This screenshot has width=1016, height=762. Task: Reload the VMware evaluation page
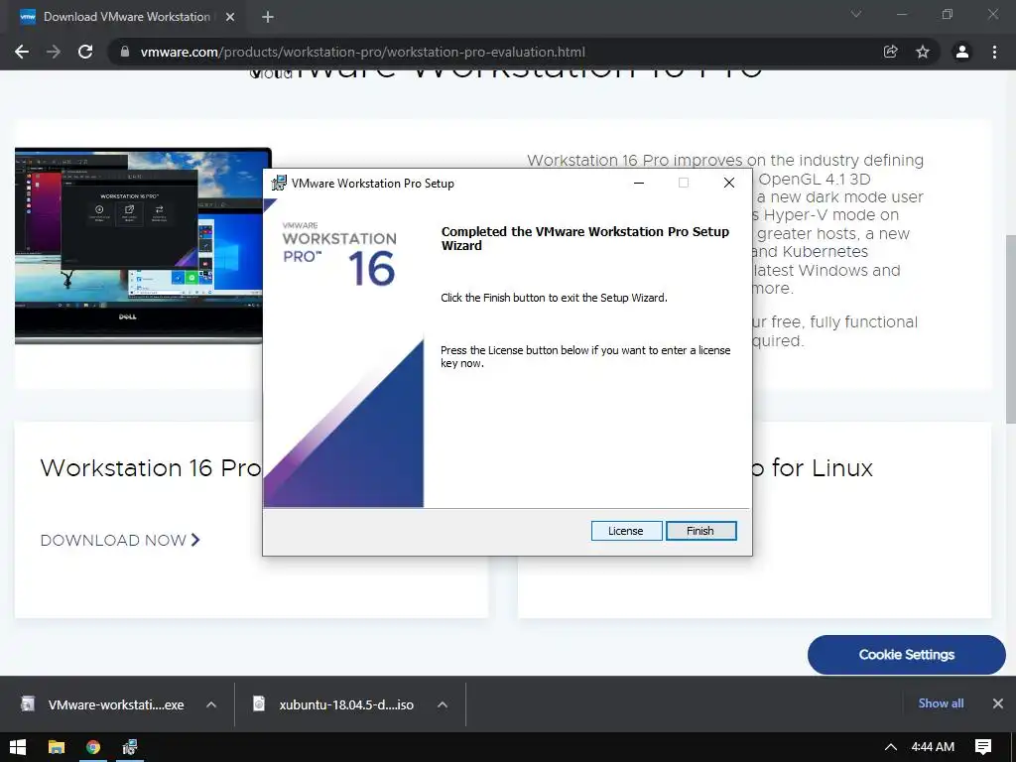tap(85, 52)
